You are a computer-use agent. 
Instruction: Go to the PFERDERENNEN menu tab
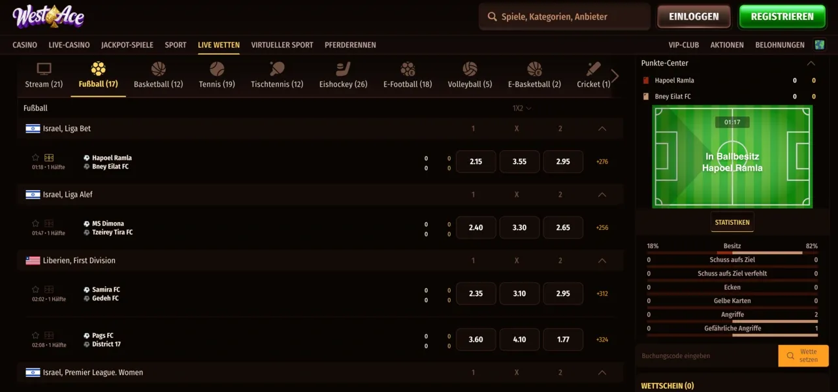coord(350,45)
